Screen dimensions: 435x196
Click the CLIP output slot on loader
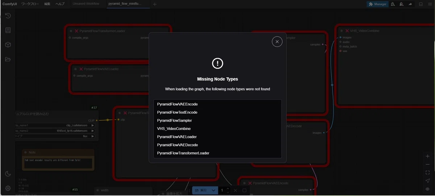point(97,120)
